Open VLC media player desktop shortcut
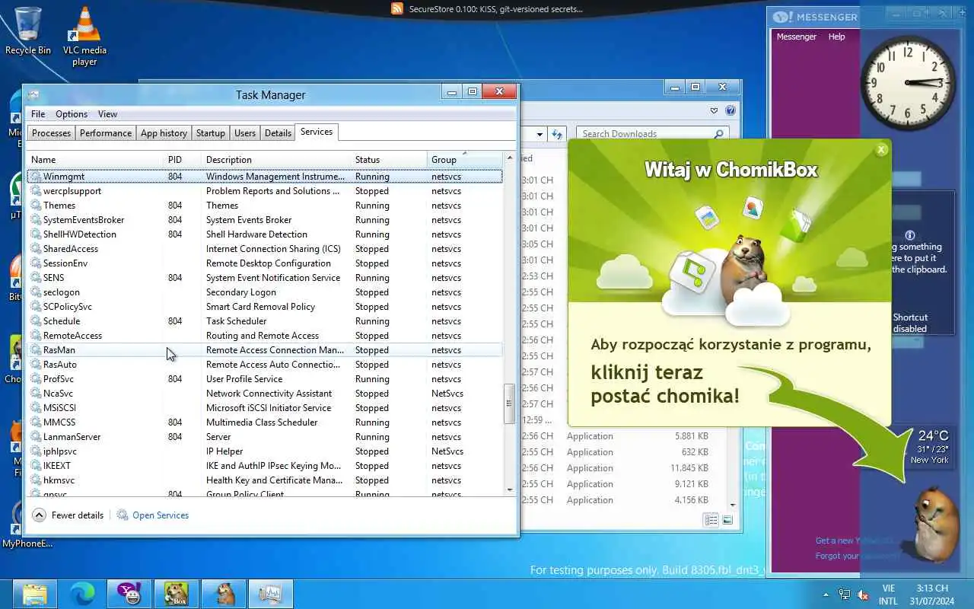 pyautogui.click(x=84, y=37)
